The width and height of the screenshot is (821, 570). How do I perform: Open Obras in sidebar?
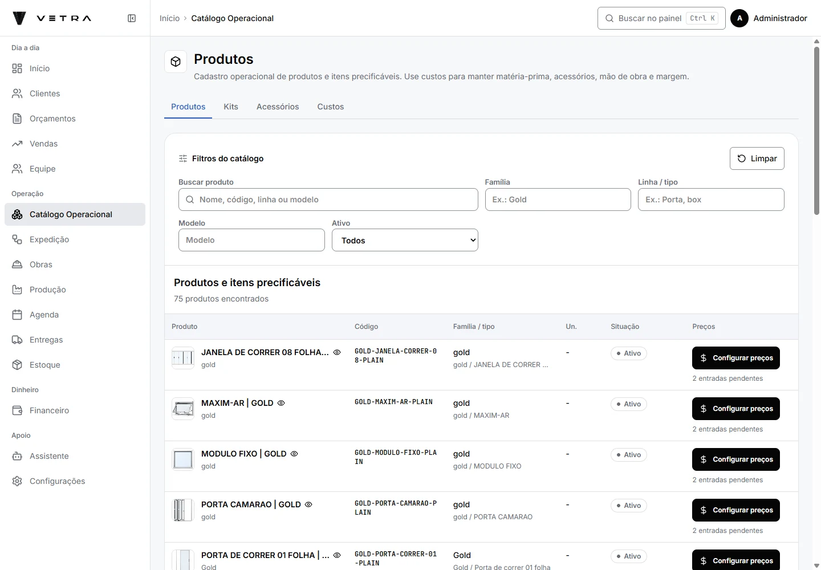click(x=75, y=264)
